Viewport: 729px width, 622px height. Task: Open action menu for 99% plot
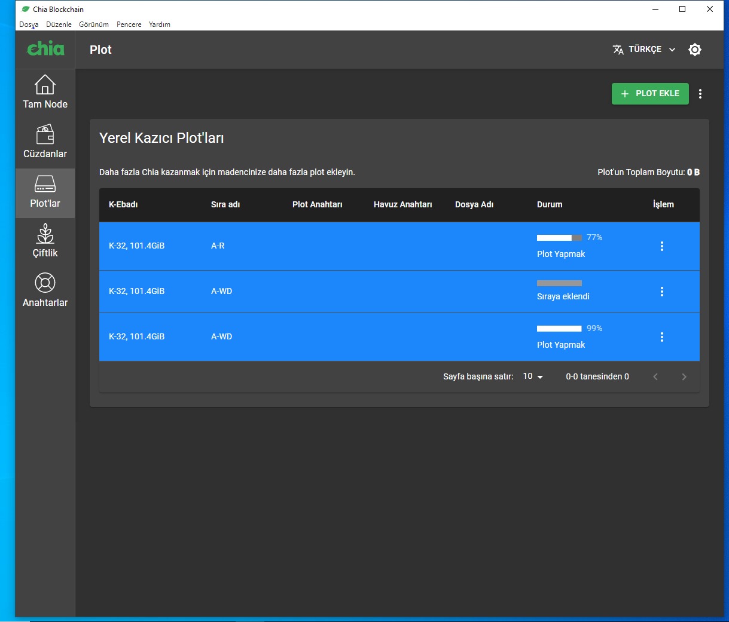(x=661, y=337)
